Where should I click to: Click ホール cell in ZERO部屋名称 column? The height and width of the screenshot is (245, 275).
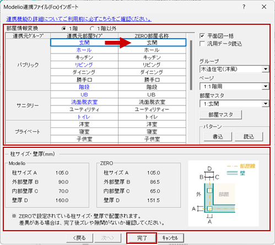pyautogui.click(x=152, y=50)
